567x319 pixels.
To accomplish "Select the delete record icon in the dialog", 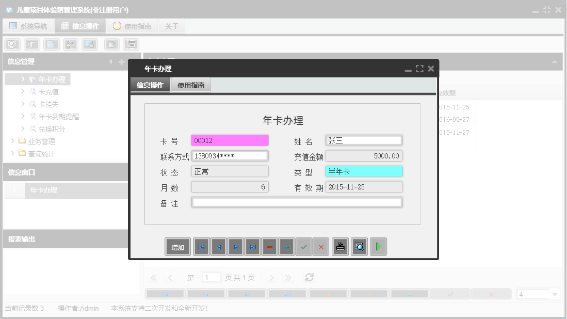I will 269,246.
